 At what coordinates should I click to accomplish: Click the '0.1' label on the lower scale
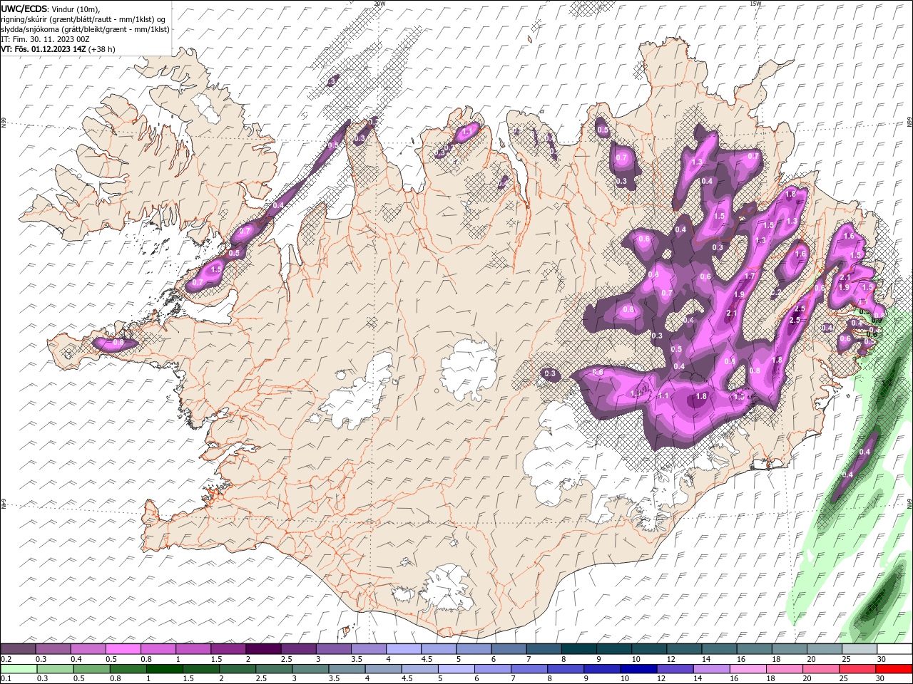click(x=6, y=679)
